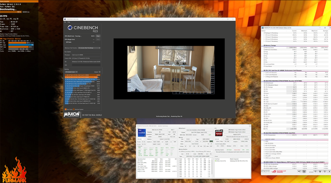The height and width of the screenshot is (183, 331).
Task: Click the FurMark GPU usage bar
Action: [21, 45]
